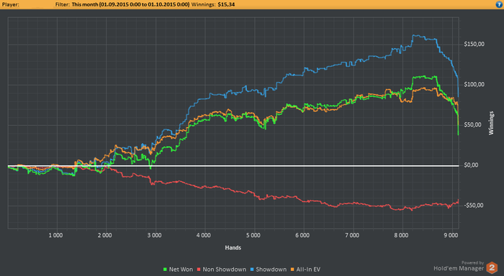Click the 5 000 hands axis label
This screenshot has width=504, height=276.
coord(253,236)
